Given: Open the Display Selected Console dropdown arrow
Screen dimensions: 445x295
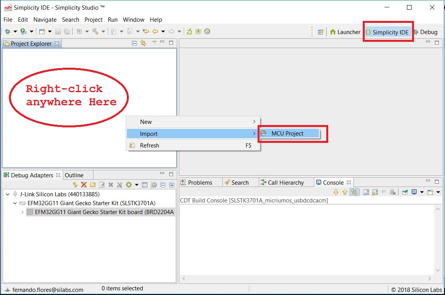Looking at the screenshot, I should click(x=422, y=192).
